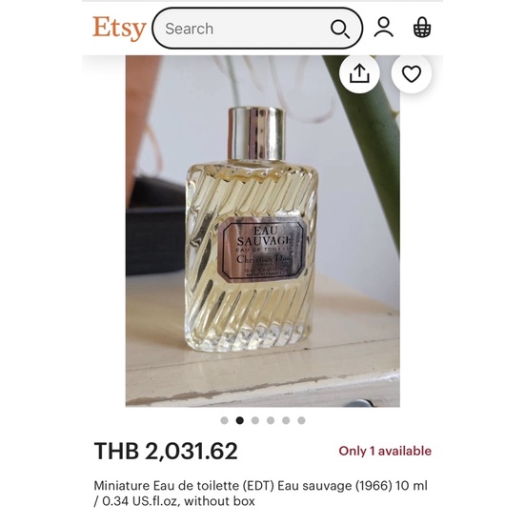Open the account profile icon
Viewport: 525px width, 525px height.
(384, 28)
